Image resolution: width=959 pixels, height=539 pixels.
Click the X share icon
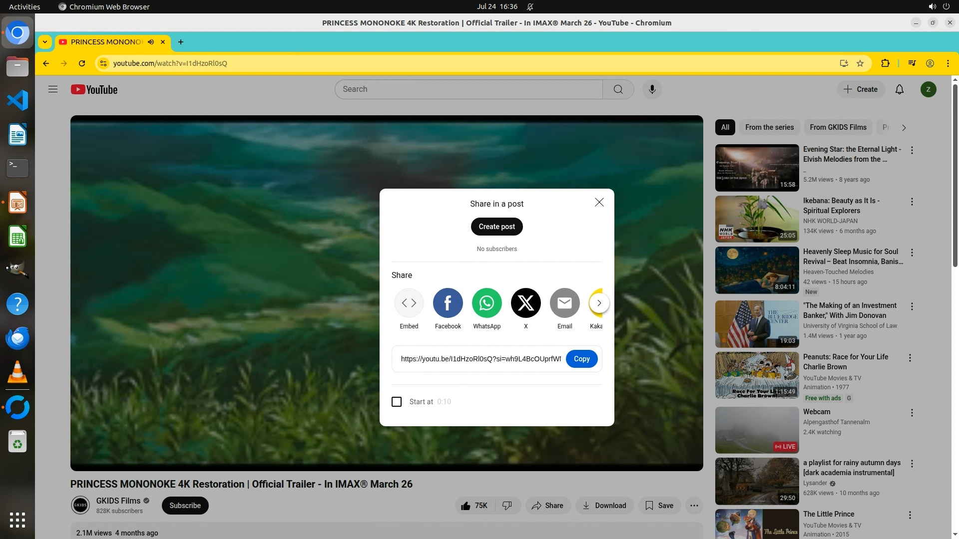[525, 303]
